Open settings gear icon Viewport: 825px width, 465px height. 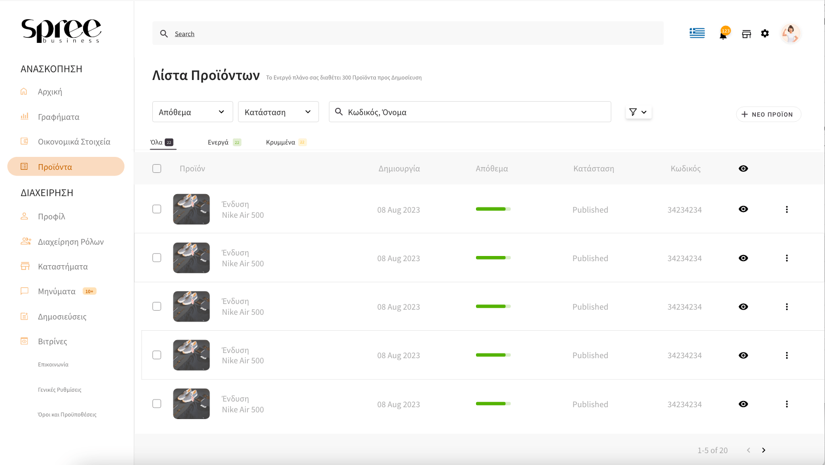pos(765,34)
